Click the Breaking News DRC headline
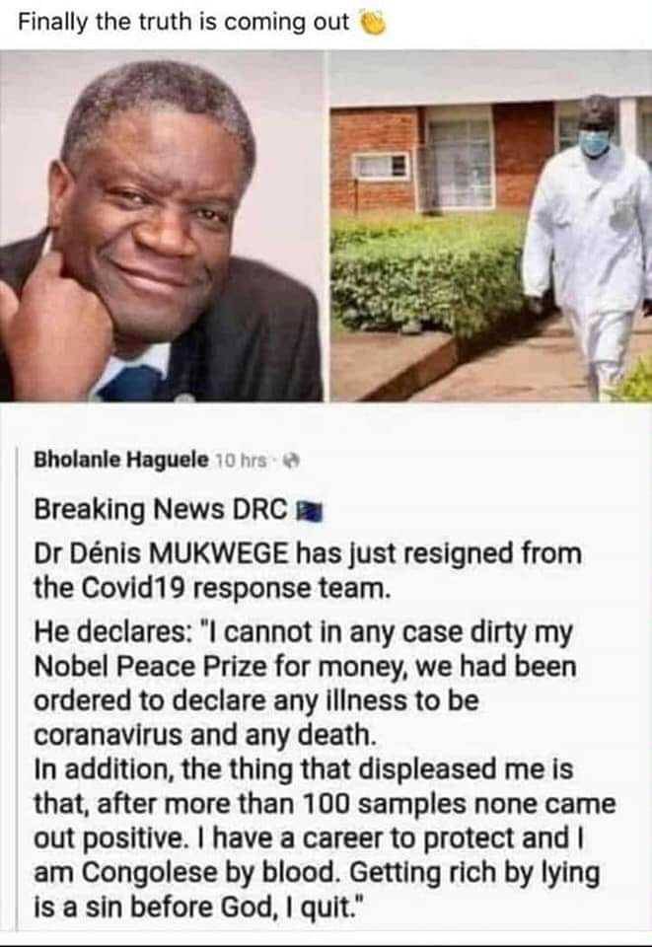652x947 pixels. (x=161, y=510)
